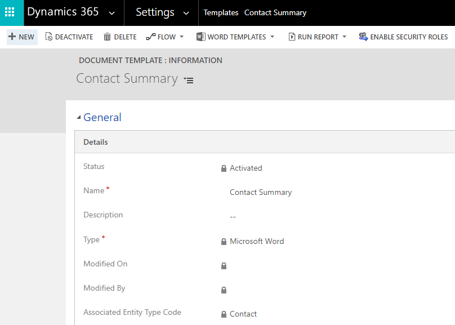
Task: Edit the Name field Contact Summary
Action: point(261,193)
